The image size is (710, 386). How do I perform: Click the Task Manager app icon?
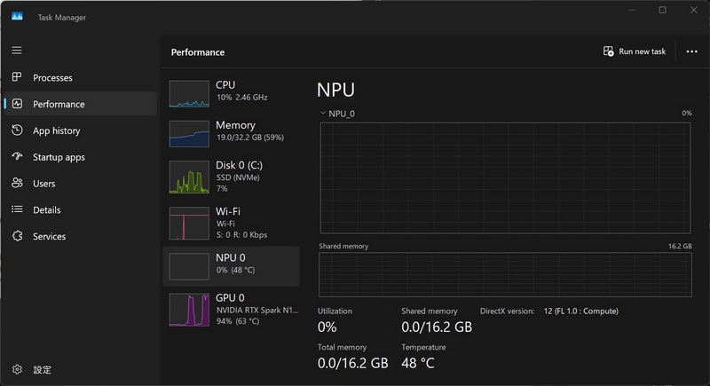tap(17, 17)
